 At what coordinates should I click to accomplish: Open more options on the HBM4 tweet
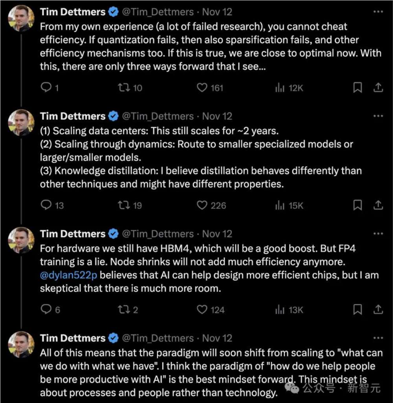[x=378, y=233]
